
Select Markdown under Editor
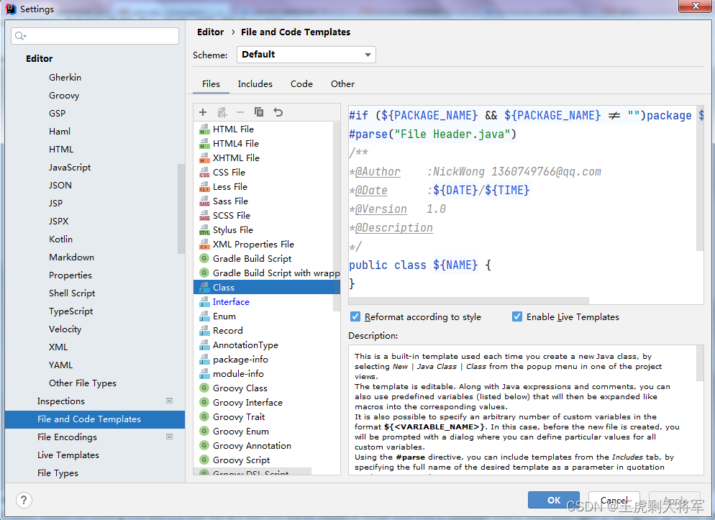(72, 257)
